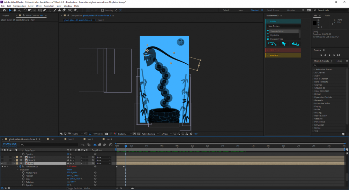This screenshot has height=190, width=349.
Task: Switch to hair 4 timeline tab
Action: [x=109, y=139]
